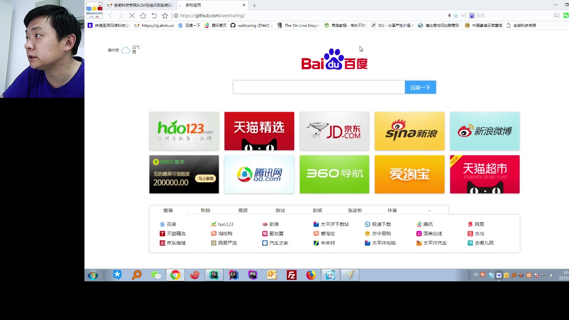Select the 新闻 category tab
This screenshot has height=320, width=569.
[317, 210]
